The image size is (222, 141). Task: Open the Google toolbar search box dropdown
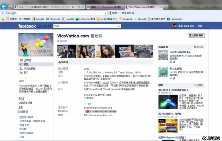[x=105, y=13]
